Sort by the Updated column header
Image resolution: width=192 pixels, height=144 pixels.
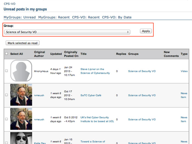[56, 54]
